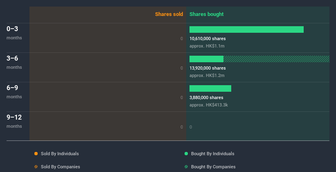
Task: Click the orange Sold By Individuals legend dot
Action: point(36,154)
